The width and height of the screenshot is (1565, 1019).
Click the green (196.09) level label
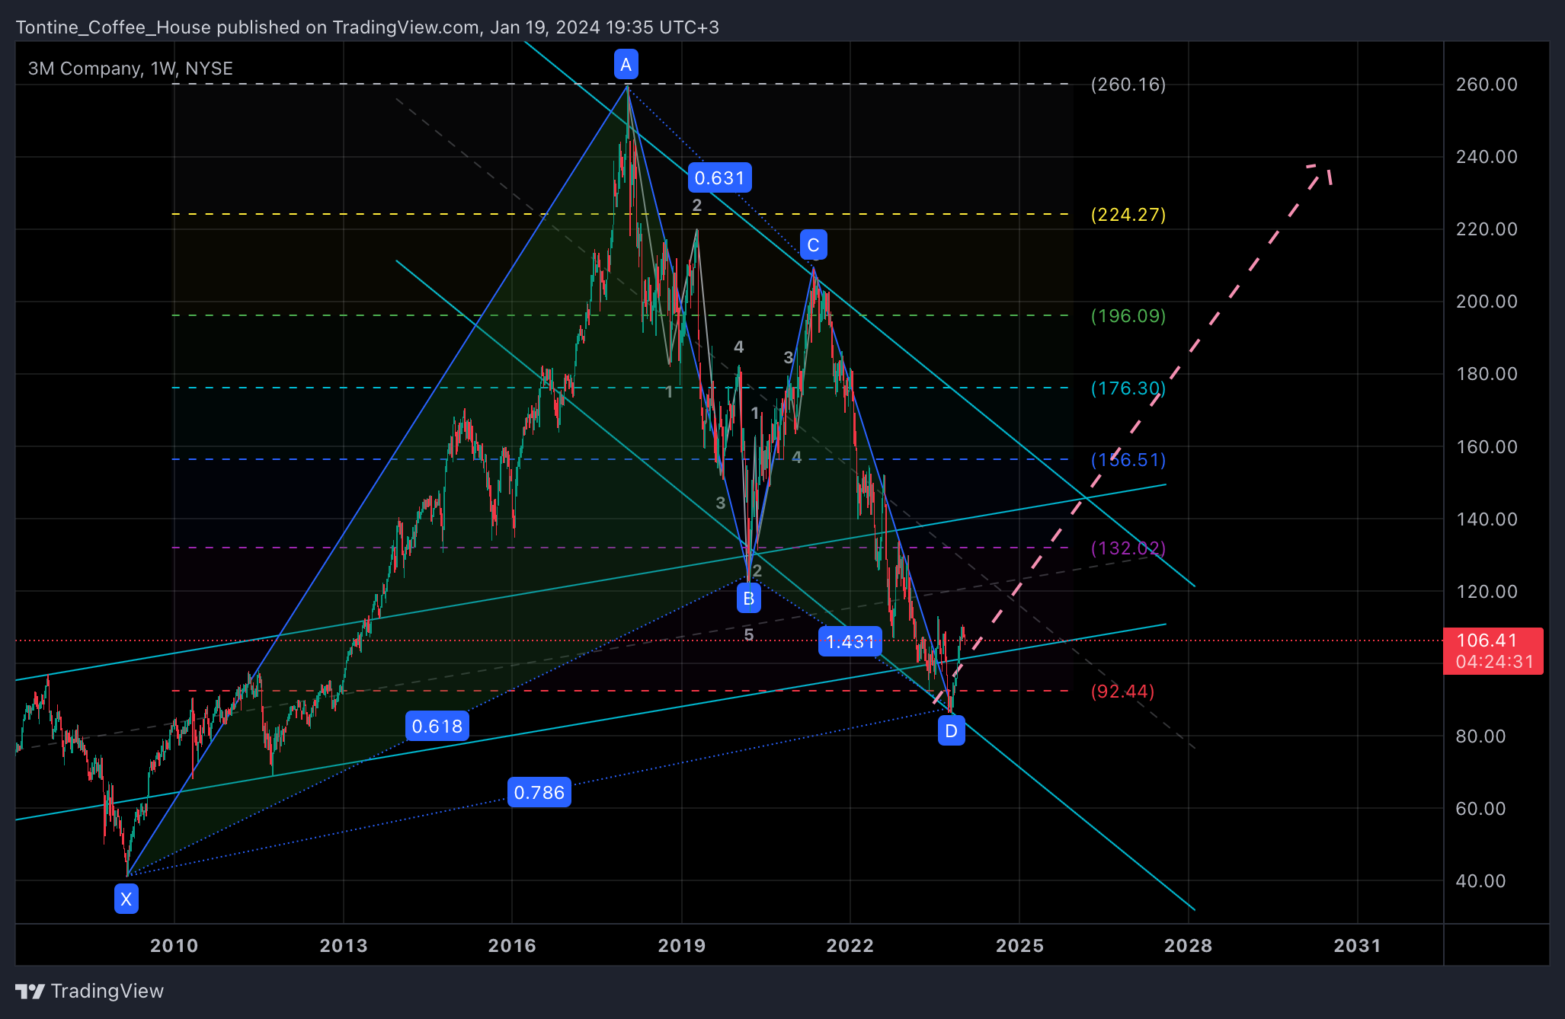(1128, 315)
